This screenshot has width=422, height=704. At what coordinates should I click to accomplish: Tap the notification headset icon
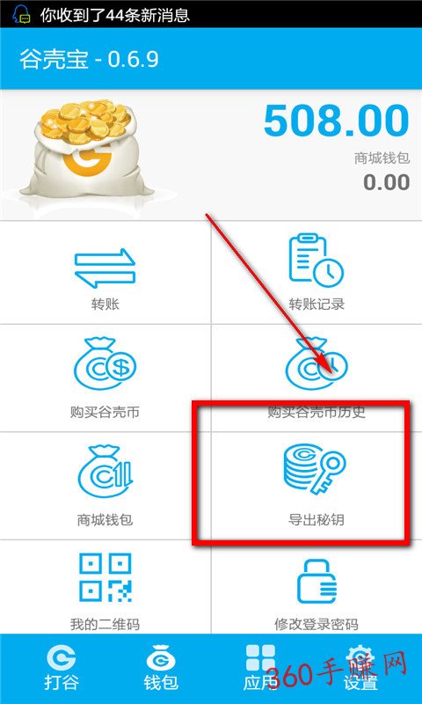click(x=20, y=14)
